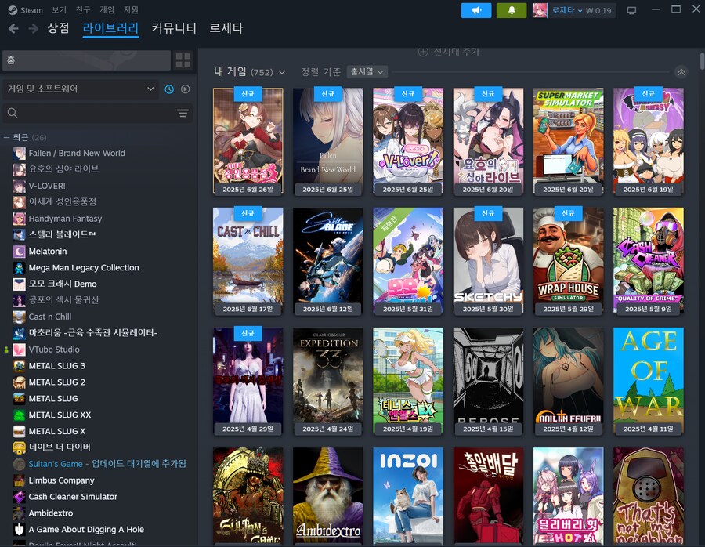705x547 pixels.
Task: Collapse the 내 게임 section chevron button
Action: coord(681,72)
